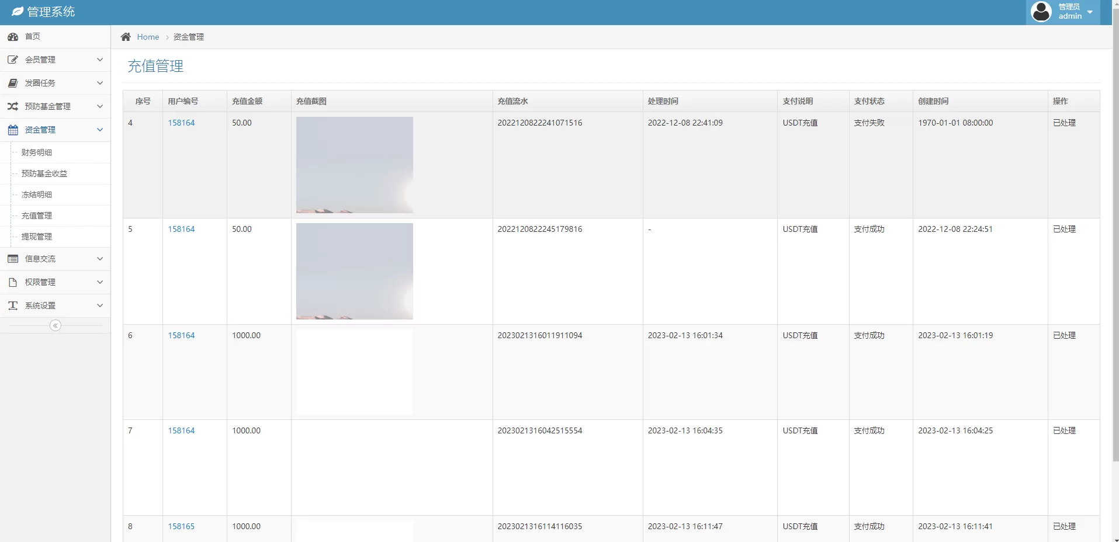Expand the 会员管理 chevron

tap(100, 60)
